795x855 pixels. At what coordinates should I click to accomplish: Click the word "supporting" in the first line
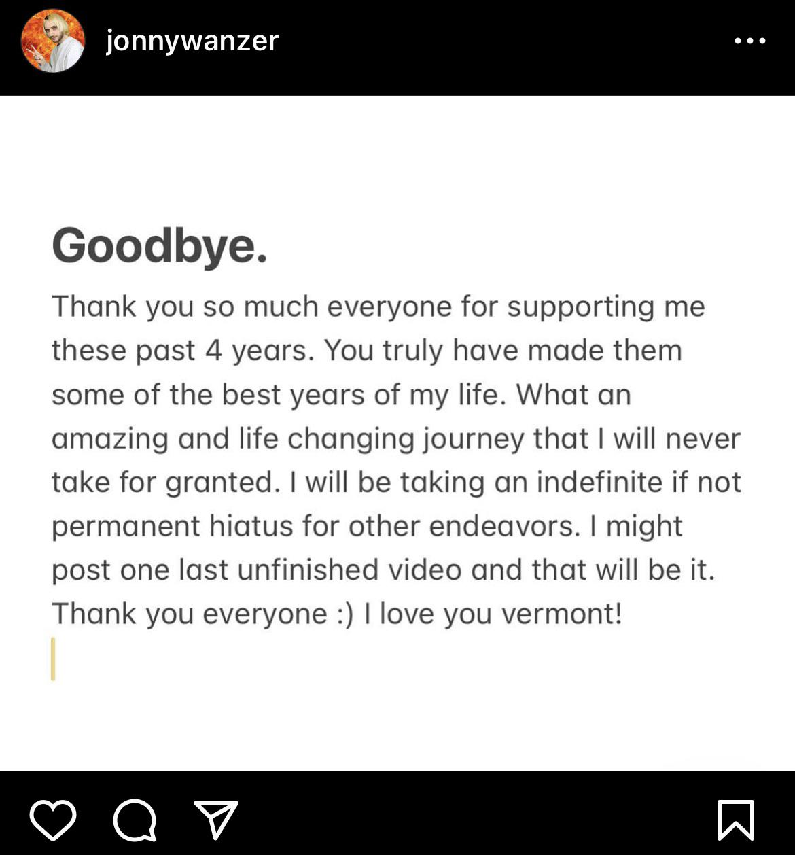coord(581,307)
